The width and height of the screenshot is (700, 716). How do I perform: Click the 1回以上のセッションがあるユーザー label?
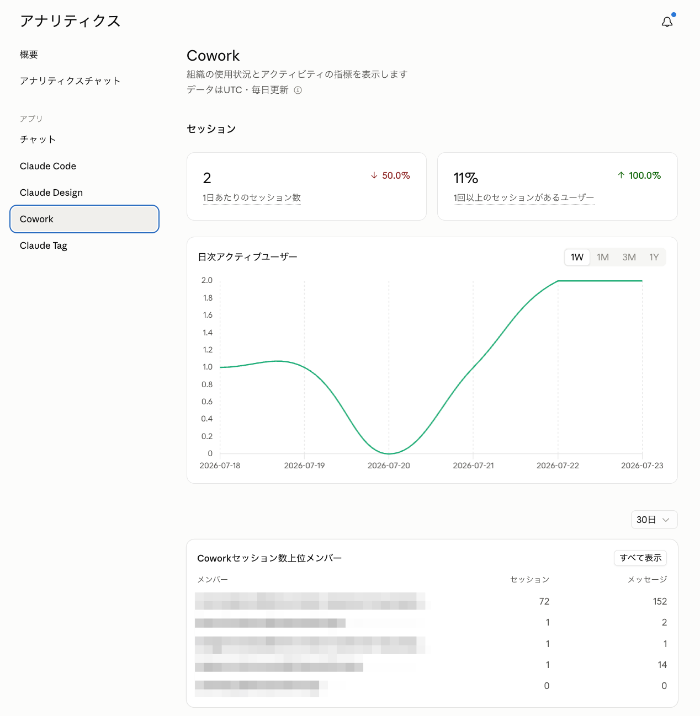click(x=524, y=197)
